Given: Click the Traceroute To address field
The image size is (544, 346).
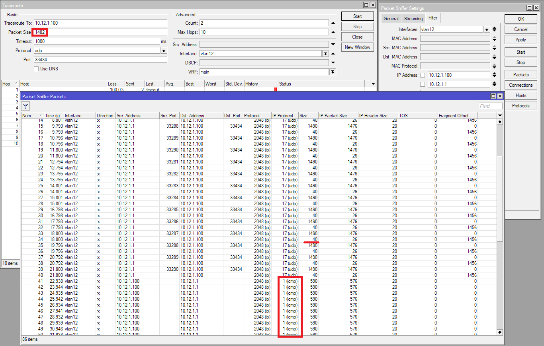Looking at the screenshot, I should point(100,23).
